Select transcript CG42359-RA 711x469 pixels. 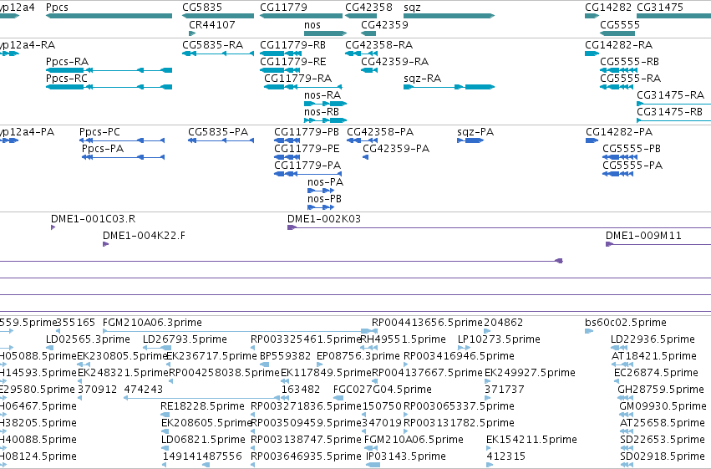click(x=395, y=62)
